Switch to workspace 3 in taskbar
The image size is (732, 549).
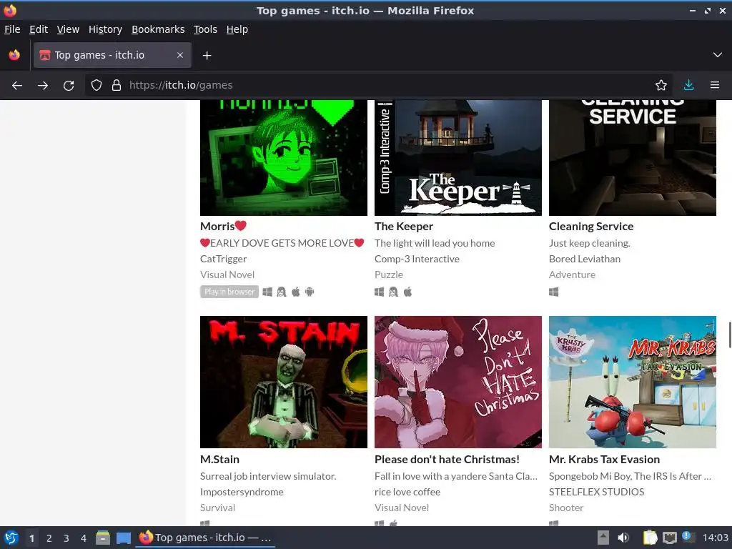66,538
